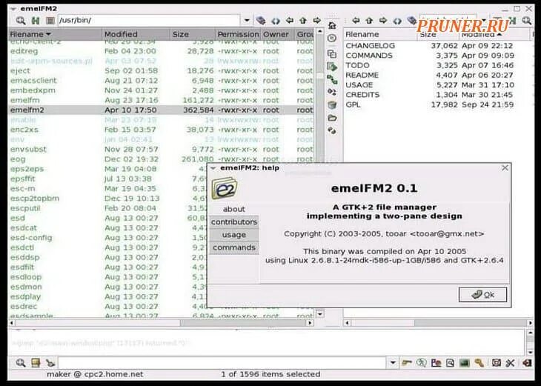This screenshot has height=386, width=541.
Task: Close the emelFM2 help dialog
Action: [x=505, y=167]
